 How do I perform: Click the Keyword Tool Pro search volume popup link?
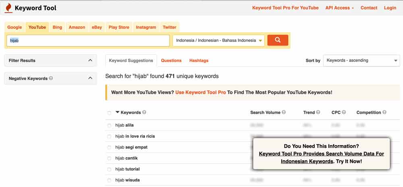(x=321, y=158)
